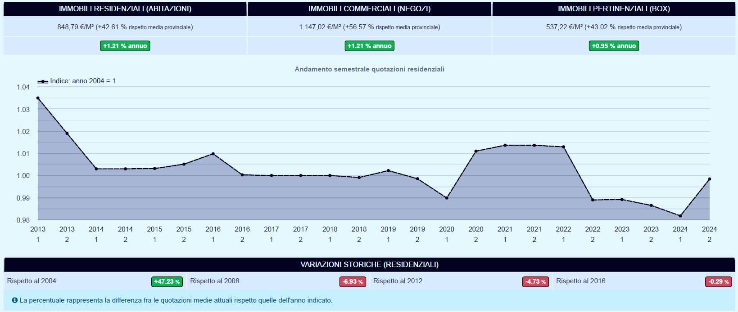738x312 pixels.
Task: Click the 2020 semester 1 dip point
Action: tap(447, 198)
